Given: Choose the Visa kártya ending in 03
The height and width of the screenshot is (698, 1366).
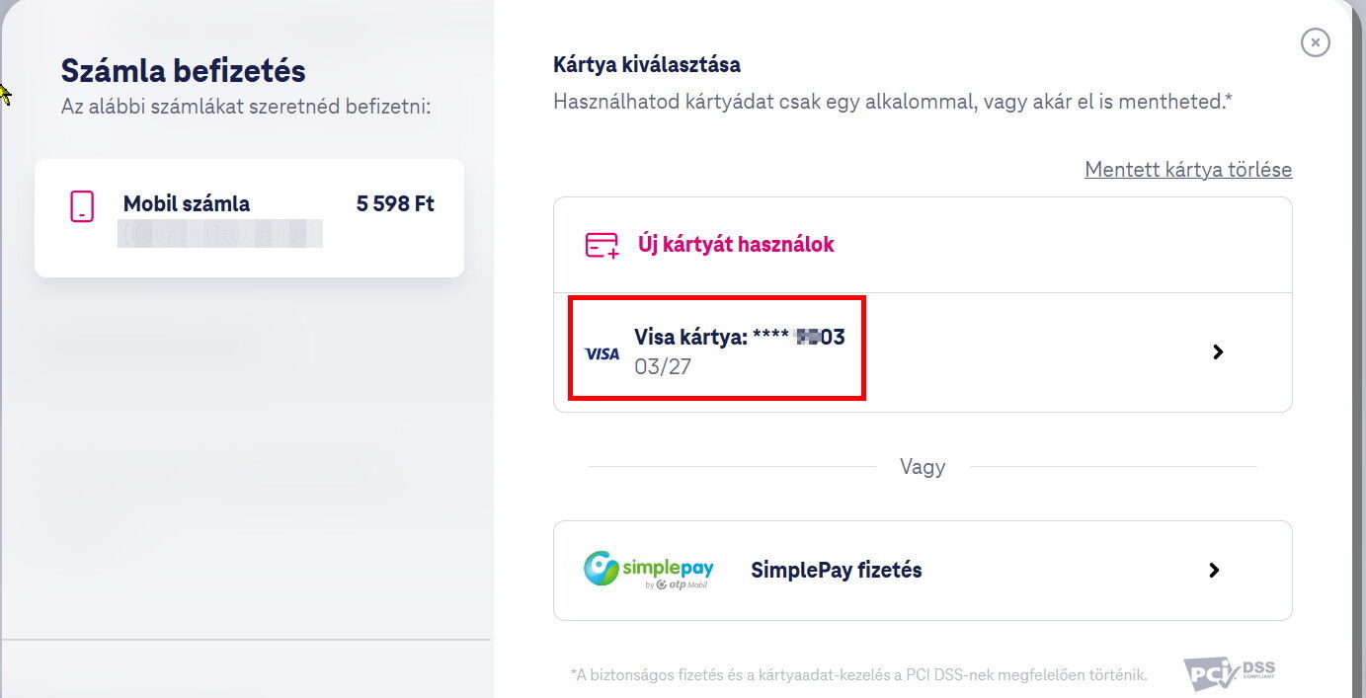Looking at the screenshot, I should 923,352.
